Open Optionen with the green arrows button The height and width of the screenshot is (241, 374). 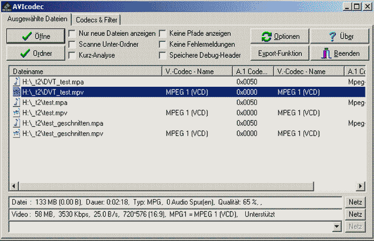[x=280, y=36]
